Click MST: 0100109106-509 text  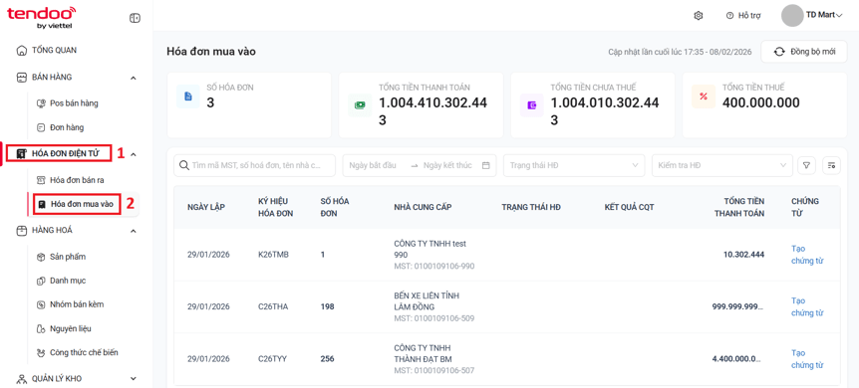click(434, 318)
